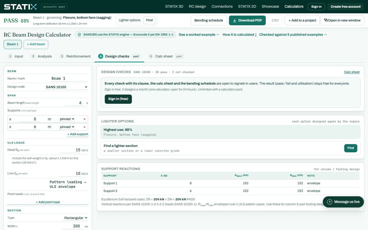Switch to the Input tab
This screenshot has width=368, height=230.
(16, 56)
